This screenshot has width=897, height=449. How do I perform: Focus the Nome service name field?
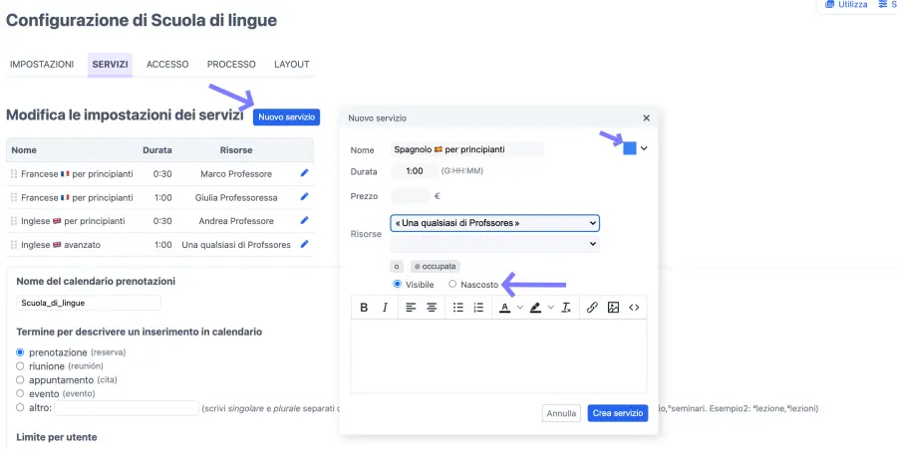[466, 149]
